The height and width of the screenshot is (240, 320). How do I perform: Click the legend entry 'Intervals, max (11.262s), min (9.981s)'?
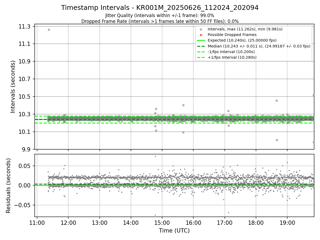(245, 29)
